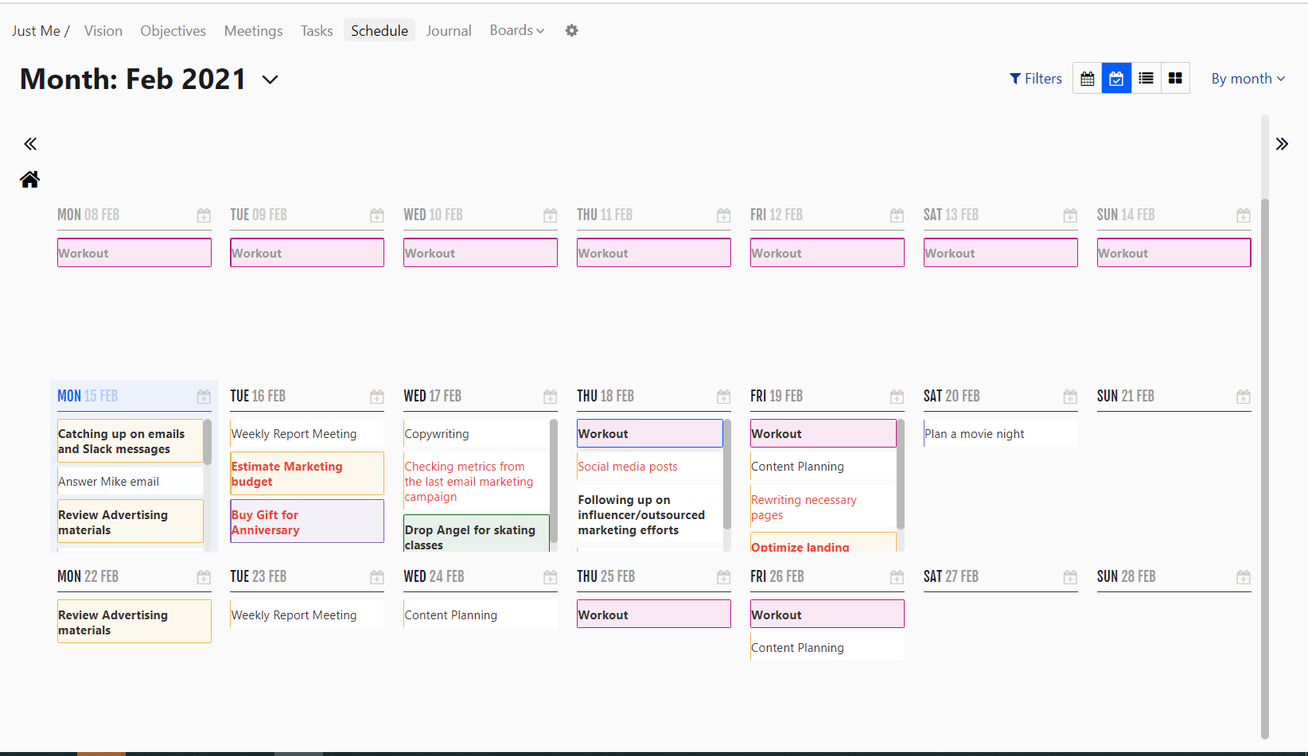Open the By month dropdown
Image resolution: width=1308 pixels, height=756 pixels.
1247,78
